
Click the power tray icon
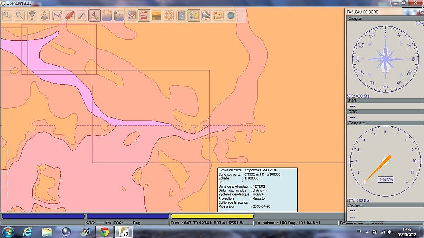[x=374, y=232]
